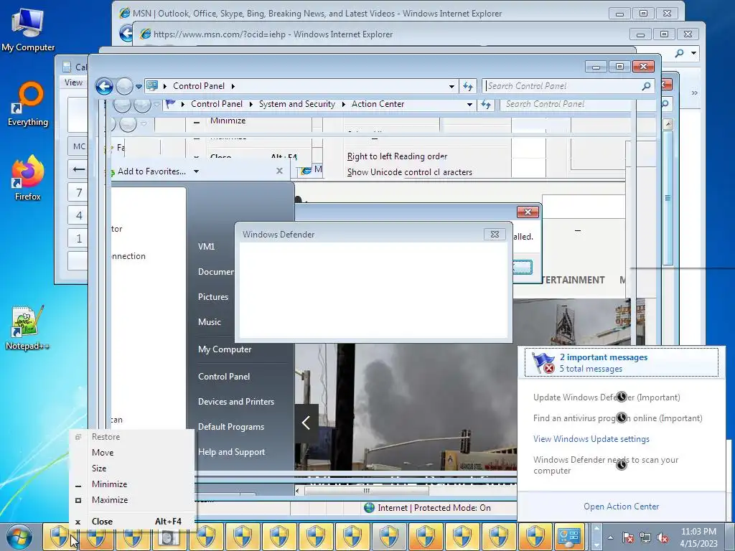
Task: Expand the arrow after the front Control Panel breadcrumb
Action: click(233, 86)
